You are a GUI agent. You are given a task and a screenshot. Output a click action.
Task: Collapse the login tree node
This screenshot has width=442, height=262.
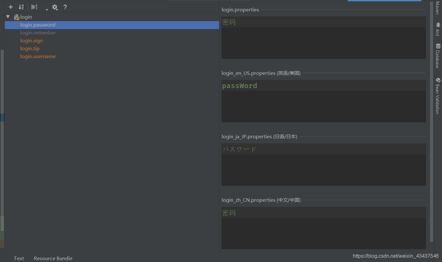(8, 17)
